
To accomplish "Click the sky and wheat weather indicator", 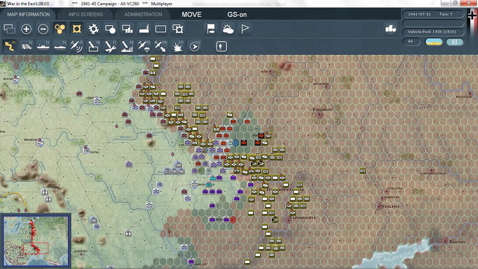I will coord(434,42).
